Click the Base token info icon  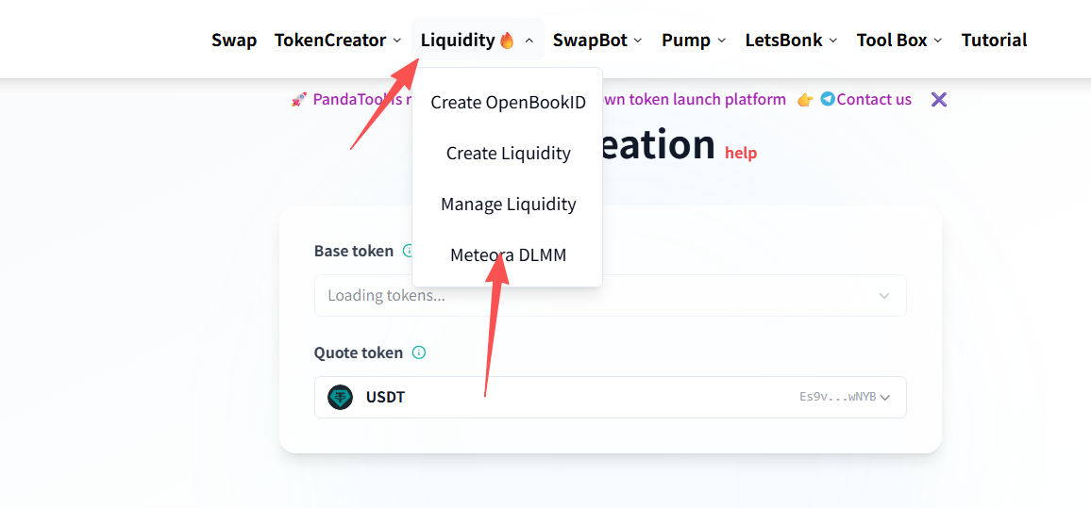point(408,251)
